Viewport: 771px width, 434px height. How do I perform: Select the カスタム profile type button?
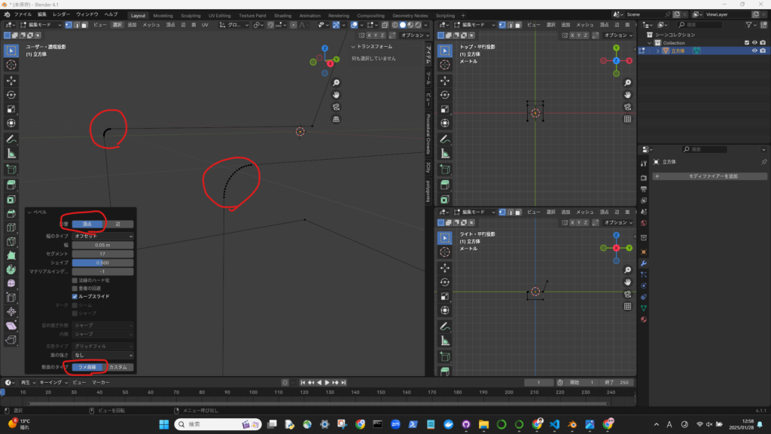[120, 367]
